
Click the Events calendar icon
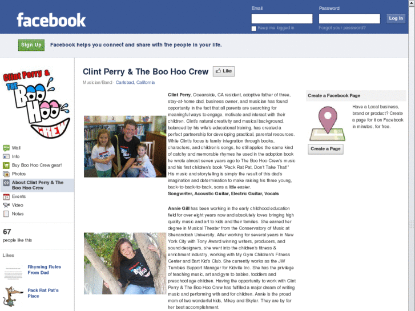click(6, 197)
